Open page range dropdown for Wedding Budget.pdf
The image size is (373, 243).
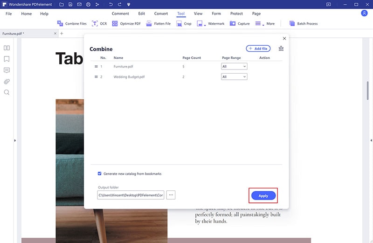234,76
